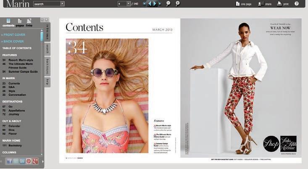Viewport: 308px width, 169px height.
Task: Select the 'search' side tab
Action: coord(47,49)
